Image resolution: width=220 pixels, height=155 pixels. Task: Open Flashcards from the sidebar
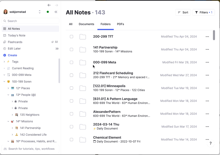15,42
